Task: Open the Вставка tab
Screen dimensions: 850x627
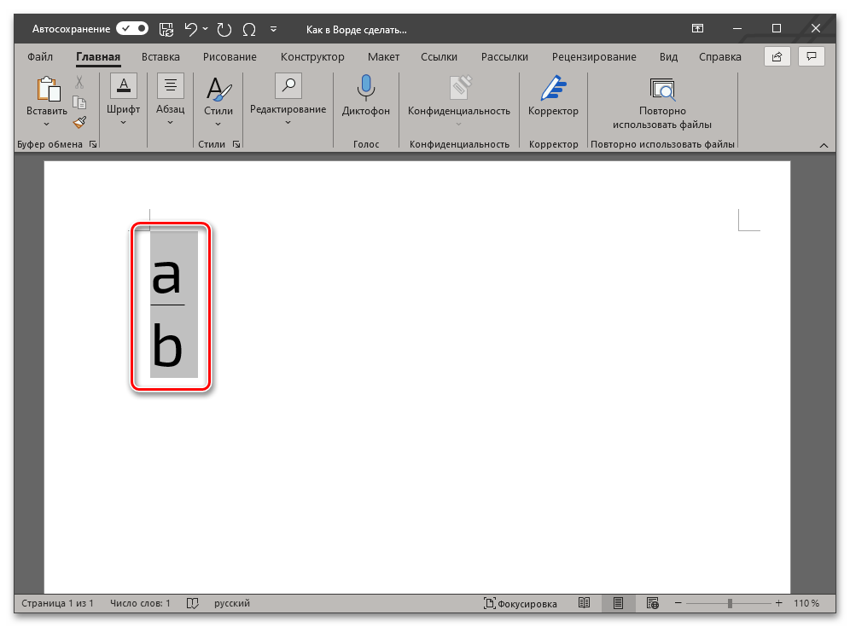Action: click(160, 57)
